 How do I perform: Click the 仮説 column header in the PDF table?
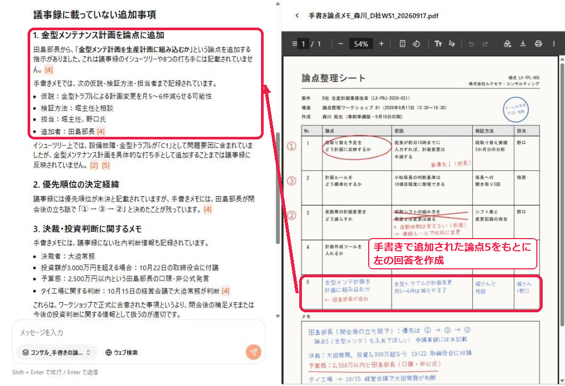coord(399,131)
